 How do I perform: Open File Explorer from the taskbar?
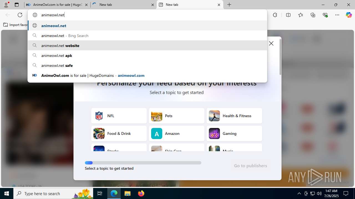[x=128, y=193]
